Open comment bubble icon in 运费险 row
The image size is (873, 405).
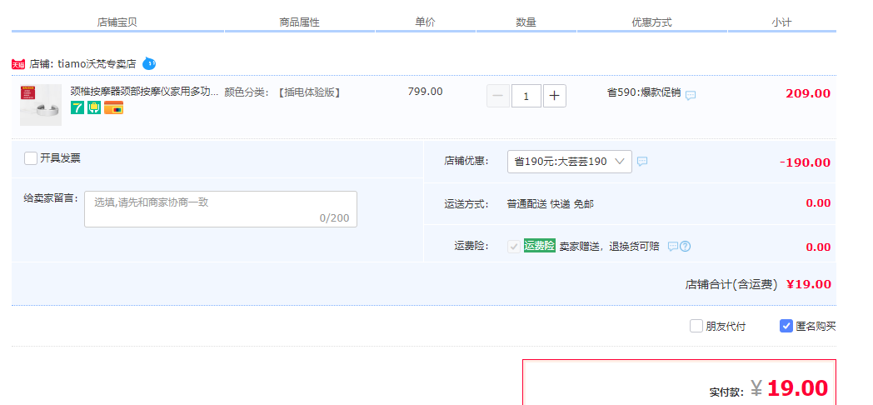pos(673,246)
